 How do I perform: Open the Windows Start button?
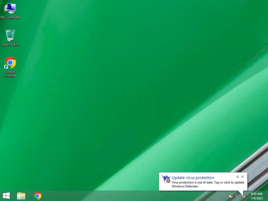(x=6, y=196)
